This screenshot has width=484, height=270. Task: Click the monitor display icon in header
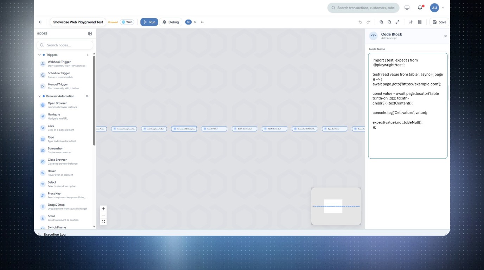407,8
